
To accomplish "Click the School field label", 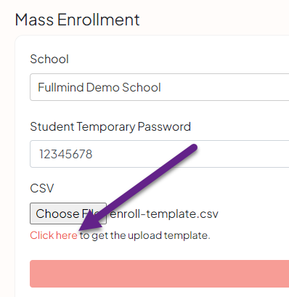I will click(49, 59).
